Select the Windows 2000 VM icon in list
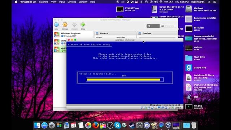This screenshot has width=231, height=130. point(57,42)
